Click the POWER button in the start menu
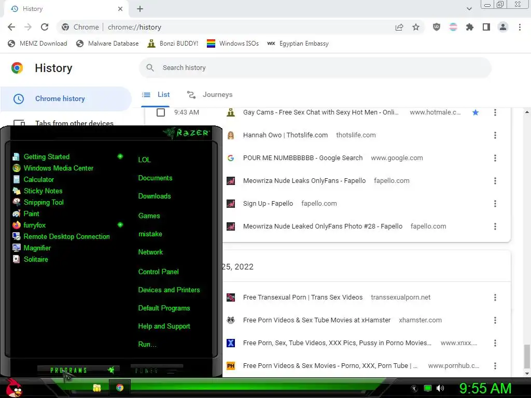 click(157, 371)
